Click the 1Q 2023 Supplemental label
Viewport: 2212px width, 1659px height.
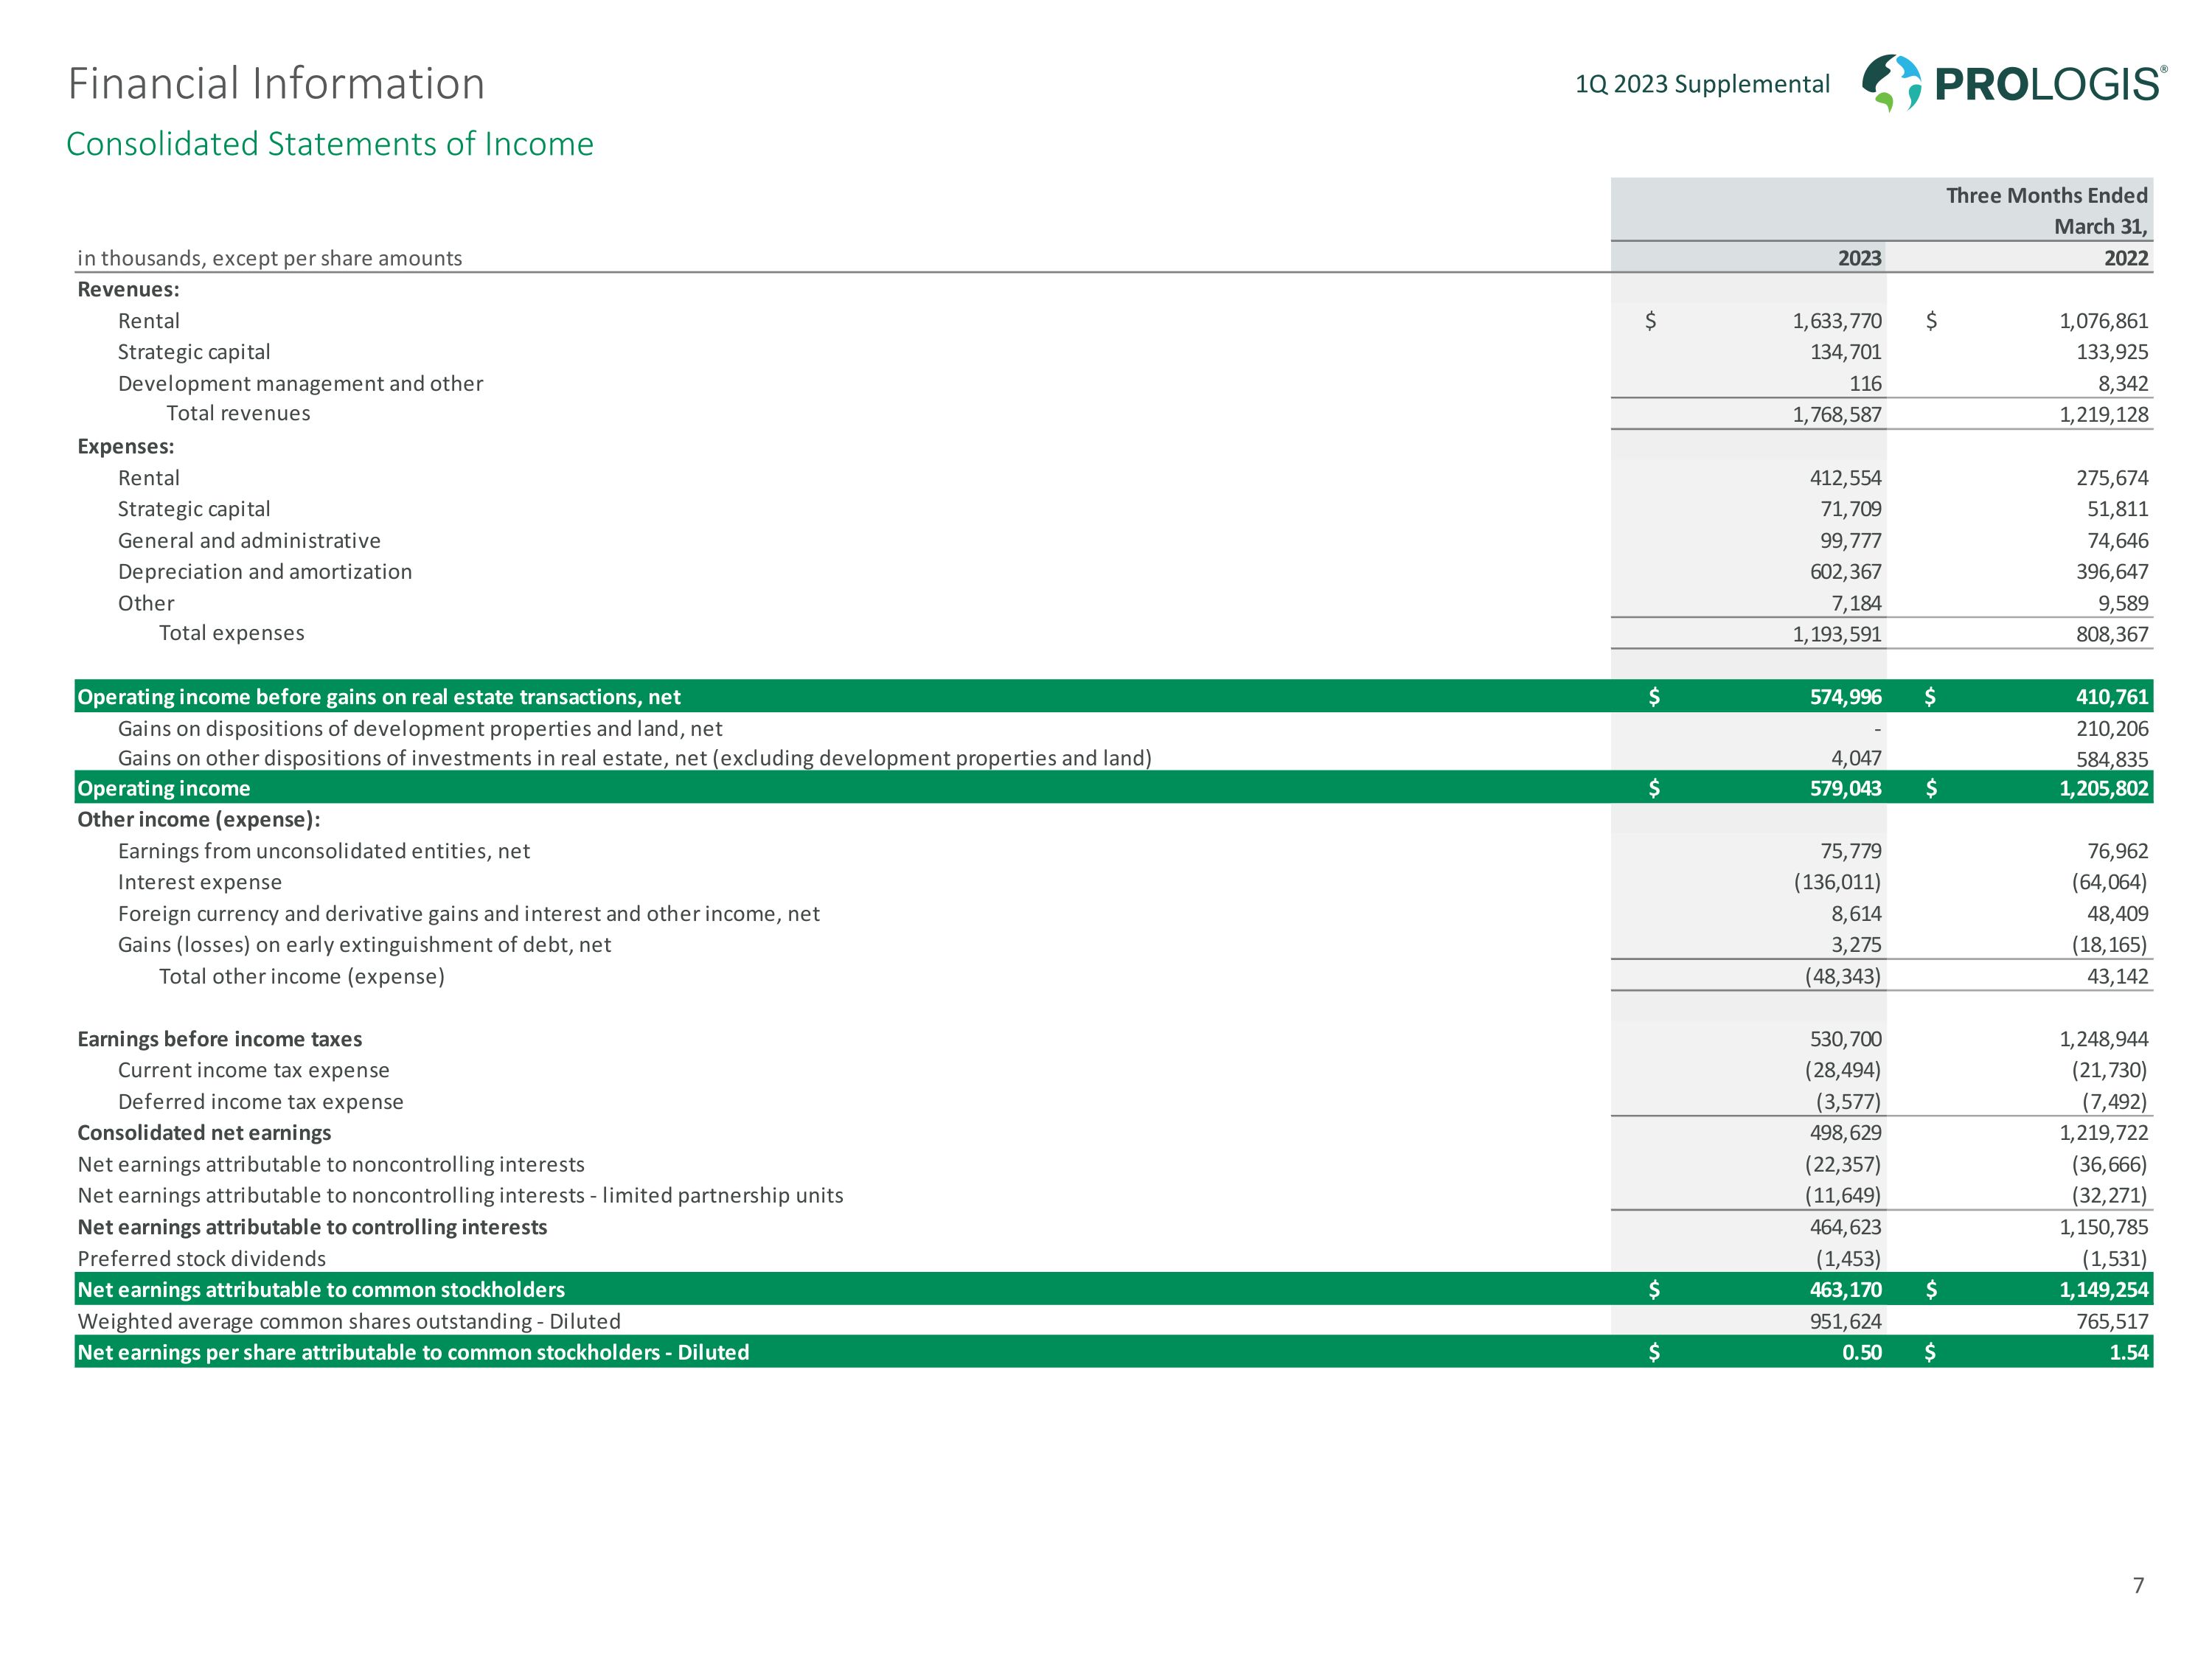(x=1702, y=84)
